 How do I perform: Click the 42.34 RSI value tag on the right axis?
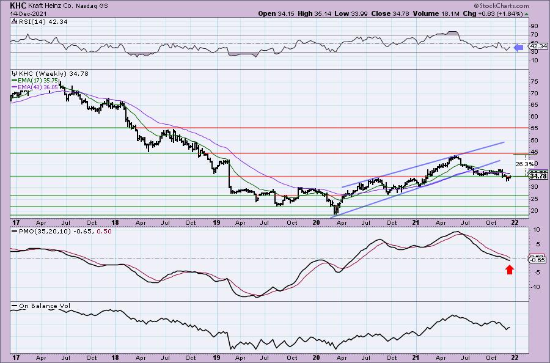[539, 46]
